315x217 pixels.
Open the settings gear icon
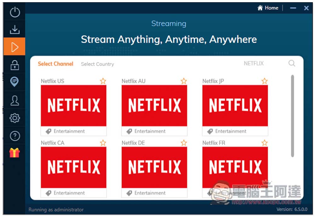[15, 118]
